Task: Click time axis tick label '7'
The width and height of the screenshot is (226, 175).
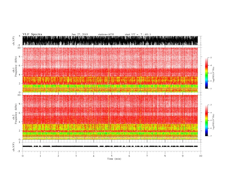Action: point(147,156)
